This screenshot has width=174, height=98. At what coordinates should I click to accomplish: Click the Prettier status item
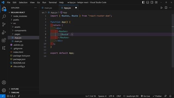click(157, 96)
